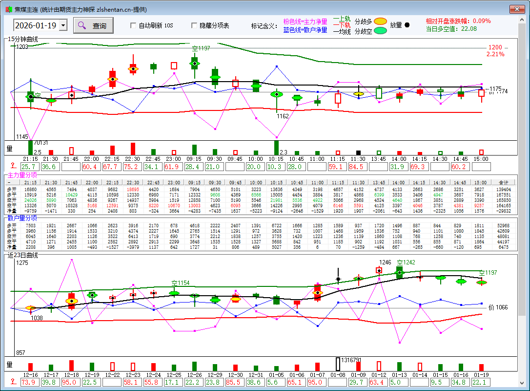Click the date field 2026-01-19
Viewport: 530px width, 391px height.
[36, 25]
